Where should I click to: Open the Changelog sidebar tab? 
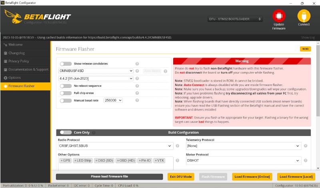point(17,53)
